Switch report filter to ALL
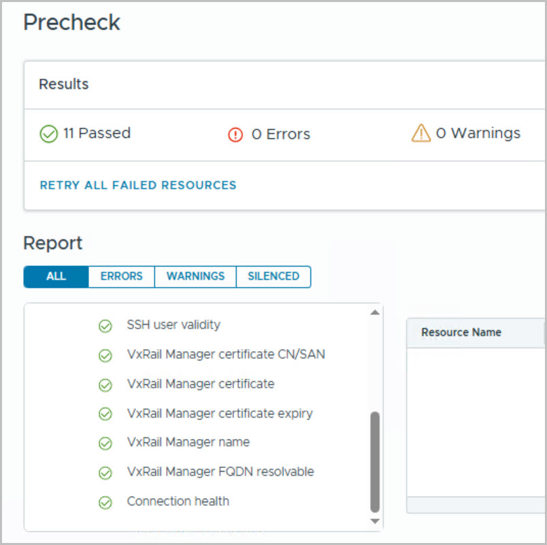The height and width of the screenshot is (545, 547). [56, 276]
